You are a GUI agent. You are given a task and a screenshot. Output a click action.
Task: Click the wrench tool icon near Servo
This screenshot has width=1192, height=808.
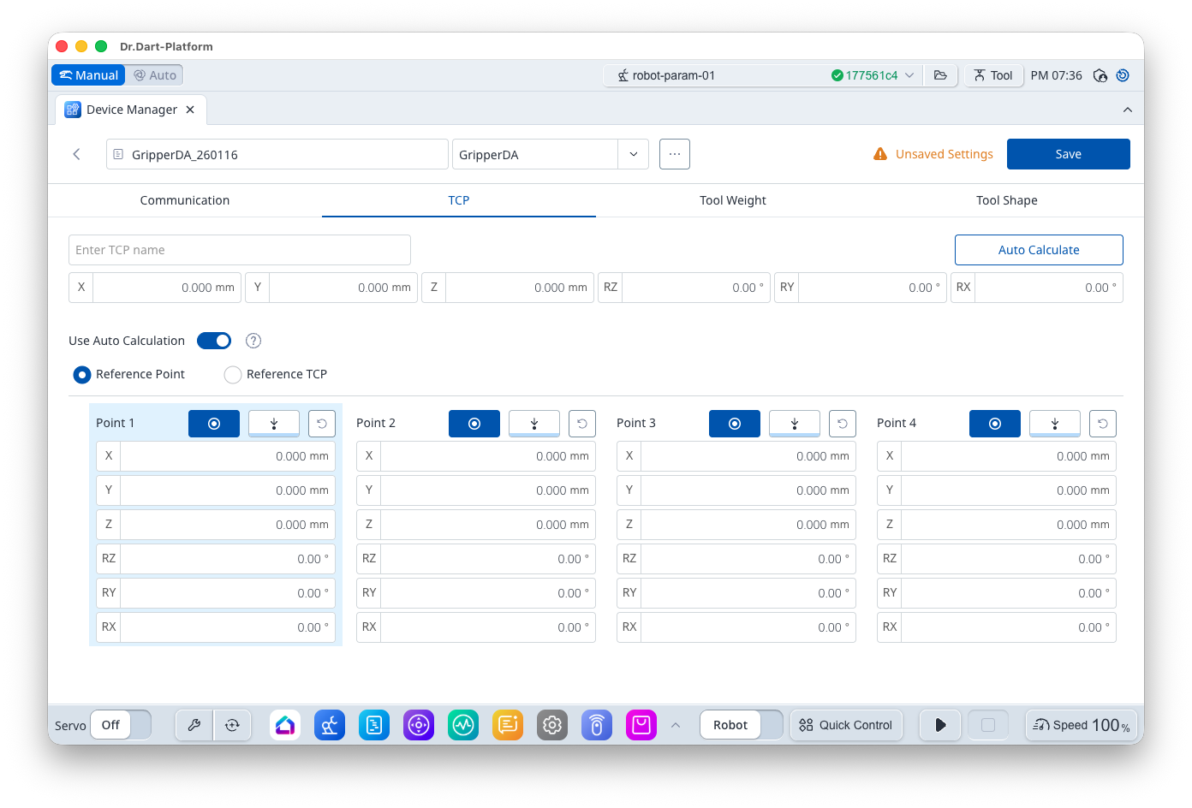pos(194,725)
